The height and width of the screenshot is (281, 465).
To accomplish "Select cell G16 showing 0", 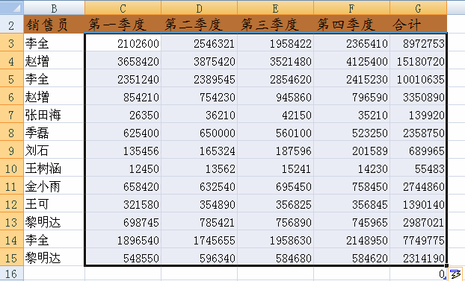I will point(418,274).
